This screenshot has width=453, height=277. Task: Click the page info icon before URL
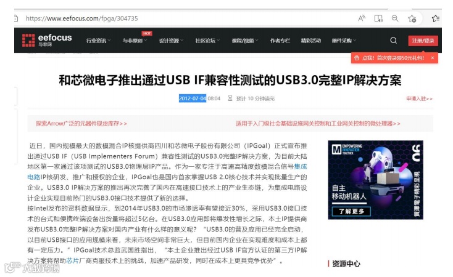click(x=16, y=18)
